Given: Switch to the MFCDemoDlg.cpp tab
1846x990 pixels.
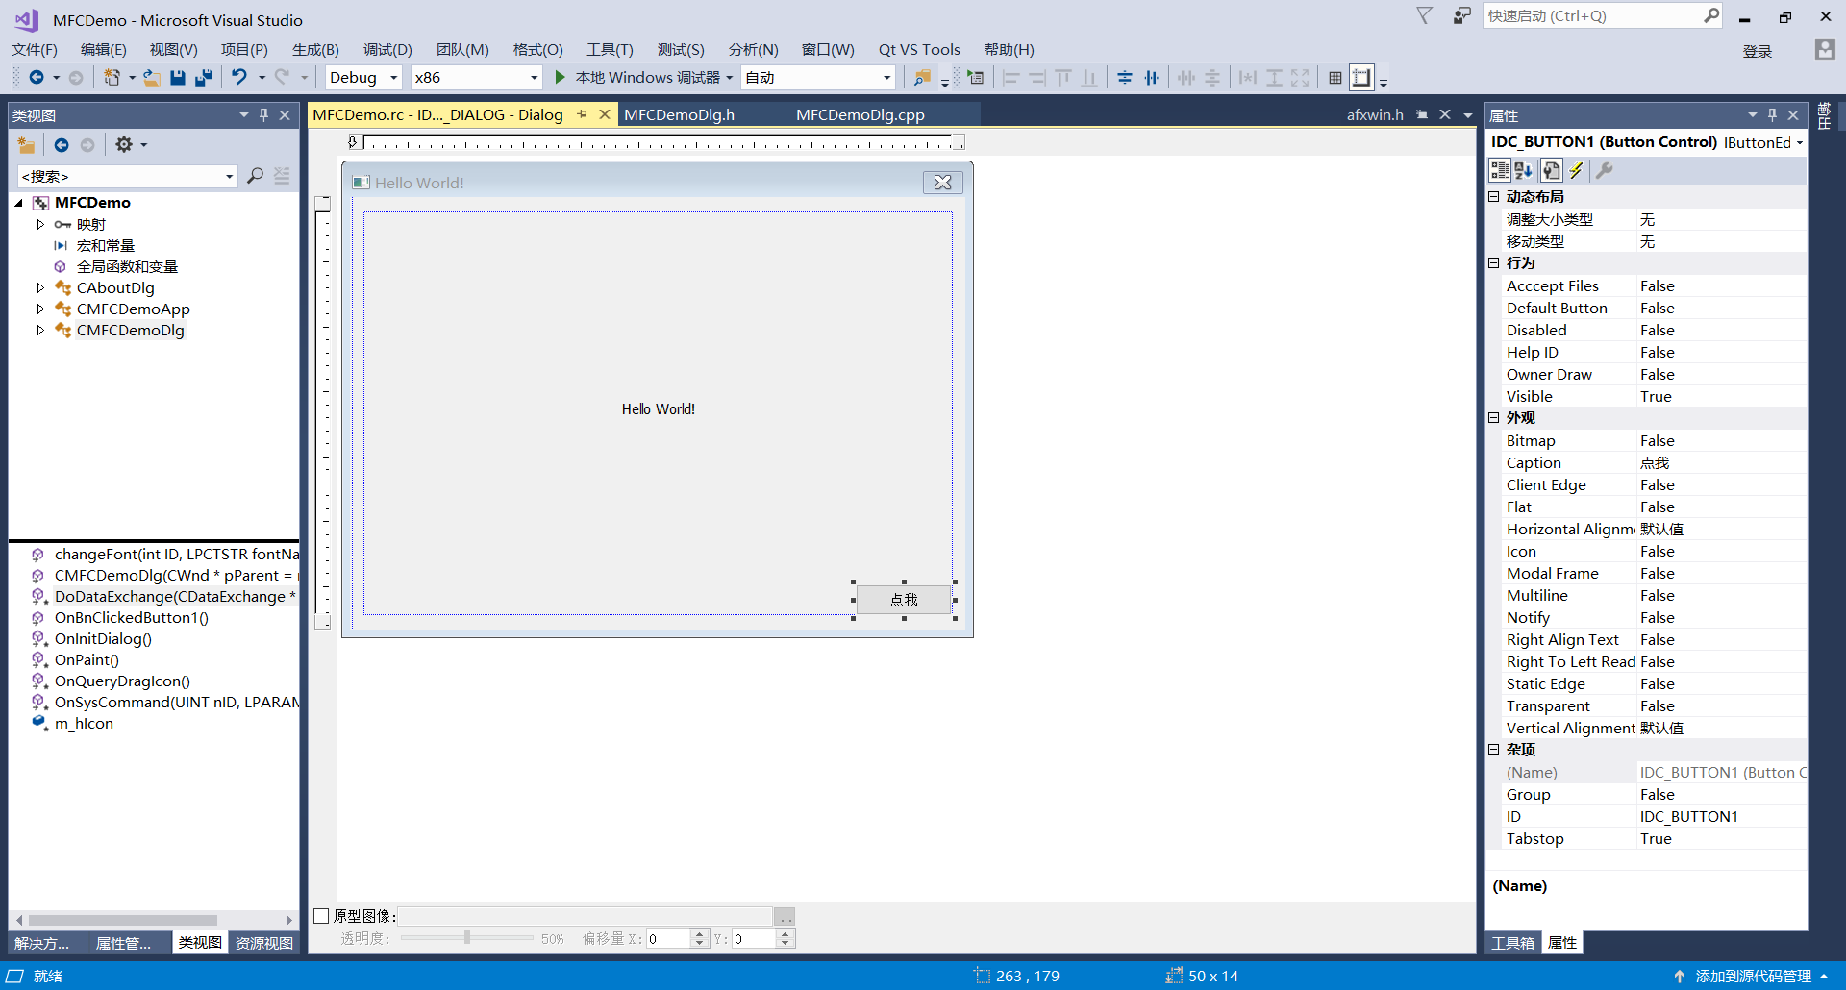Looking at the screenshot, I should point(861,114).
